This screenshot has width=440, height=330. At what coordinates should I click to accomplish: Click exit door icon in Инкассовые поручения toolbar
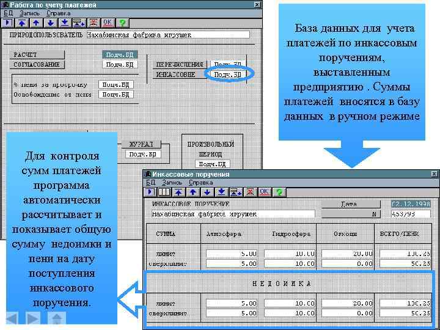[150, 193]
